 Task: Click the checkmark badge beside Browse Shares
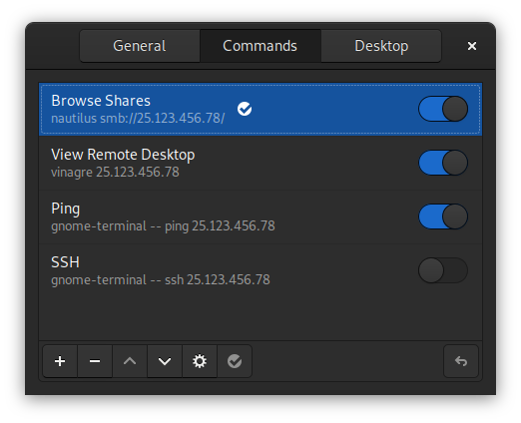pos(245,109)
